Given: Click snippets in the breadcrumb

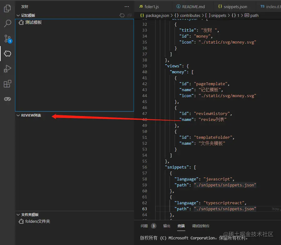Looking at the screenshot, I should (219, 15).
